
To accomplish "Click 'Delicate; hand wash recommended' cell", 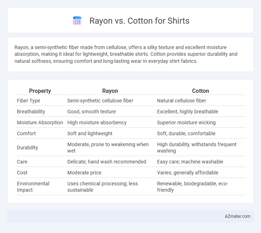I will click(107, 162).
